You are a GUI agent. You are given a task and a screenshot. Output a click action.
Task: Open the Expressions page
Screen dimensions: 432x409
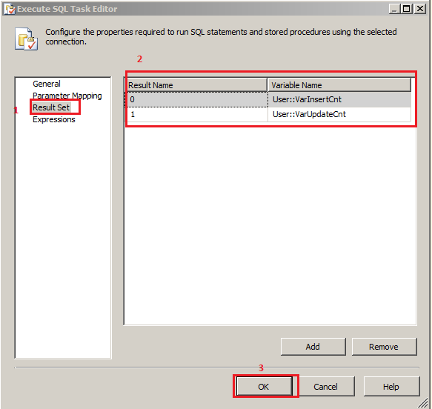(x=54, y=119)
